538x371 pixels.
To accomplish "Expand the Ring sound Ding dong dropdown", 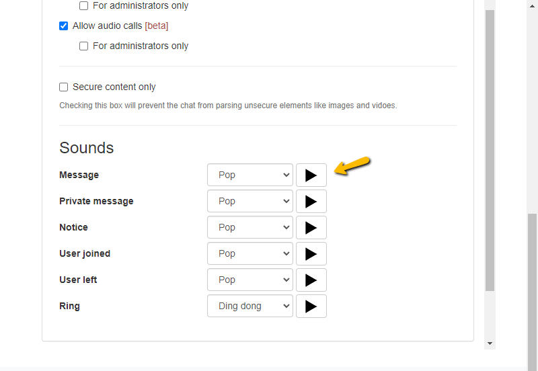I will pos(249,306).
